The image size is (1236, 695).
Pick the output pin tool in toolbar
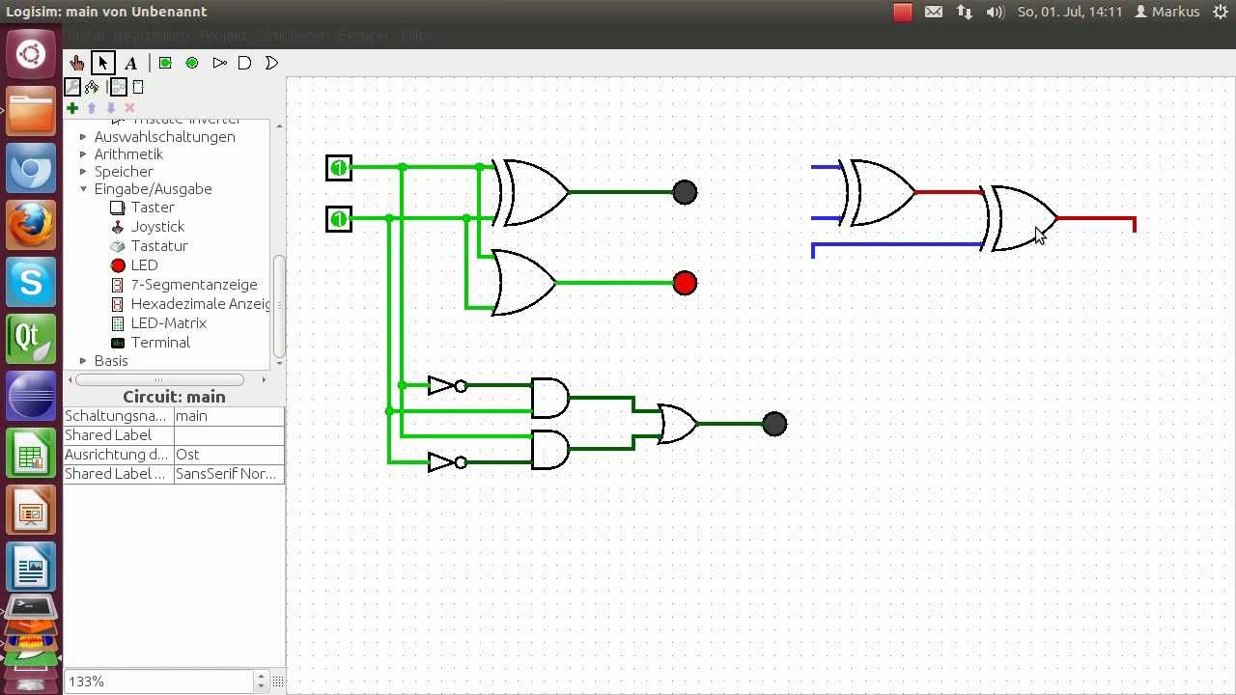tap(192, 63)
